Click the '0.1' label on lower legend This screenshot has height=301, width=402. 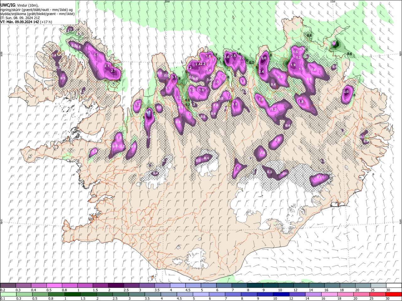click(x=3, y=298)
